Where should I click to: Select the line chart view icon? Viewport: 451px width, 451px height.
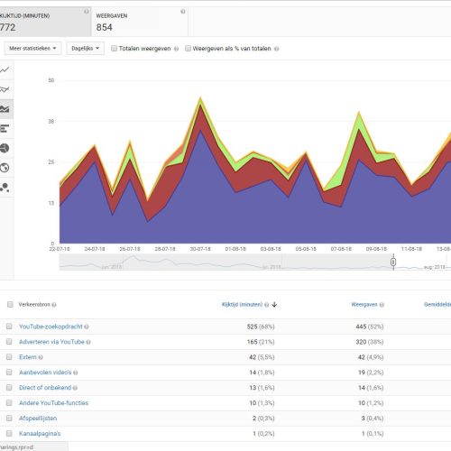click(x=5, y=70)
